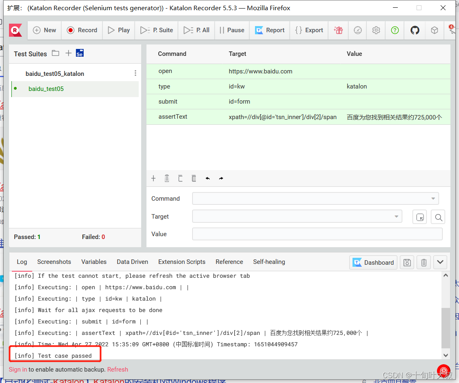Click the select target element icon

pyautogui.click(x=419, y=217)
